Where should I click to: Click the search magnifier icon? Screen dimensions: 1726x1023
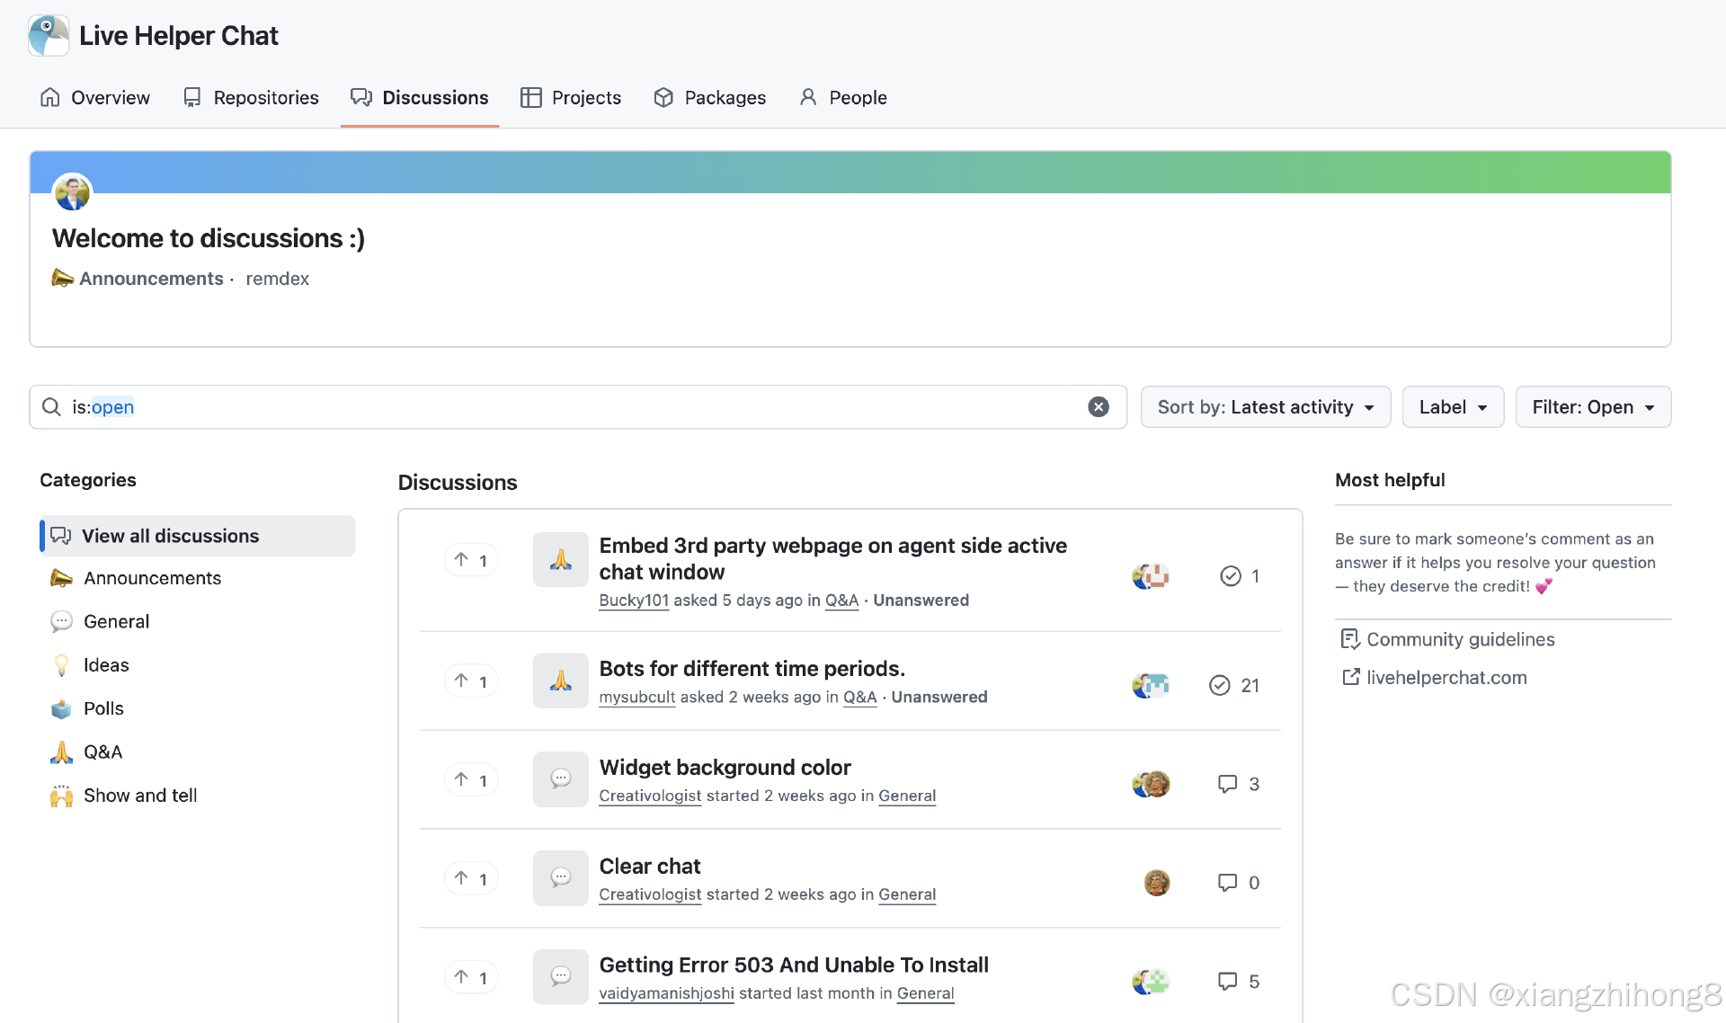tap(52, 407)
